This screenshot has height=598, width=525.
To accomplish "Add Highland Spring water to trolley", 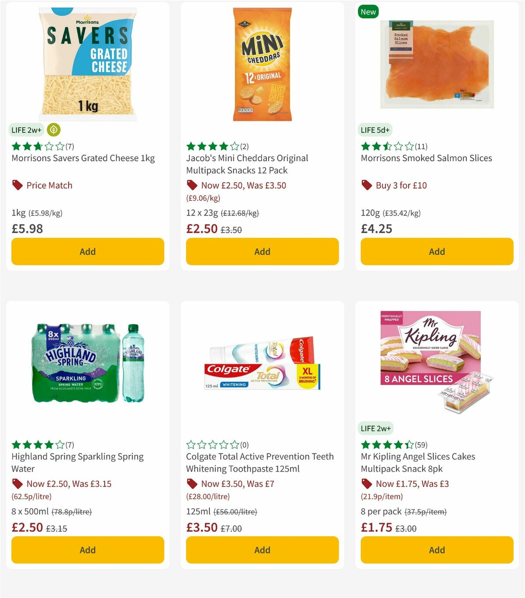I will [87, 550].
